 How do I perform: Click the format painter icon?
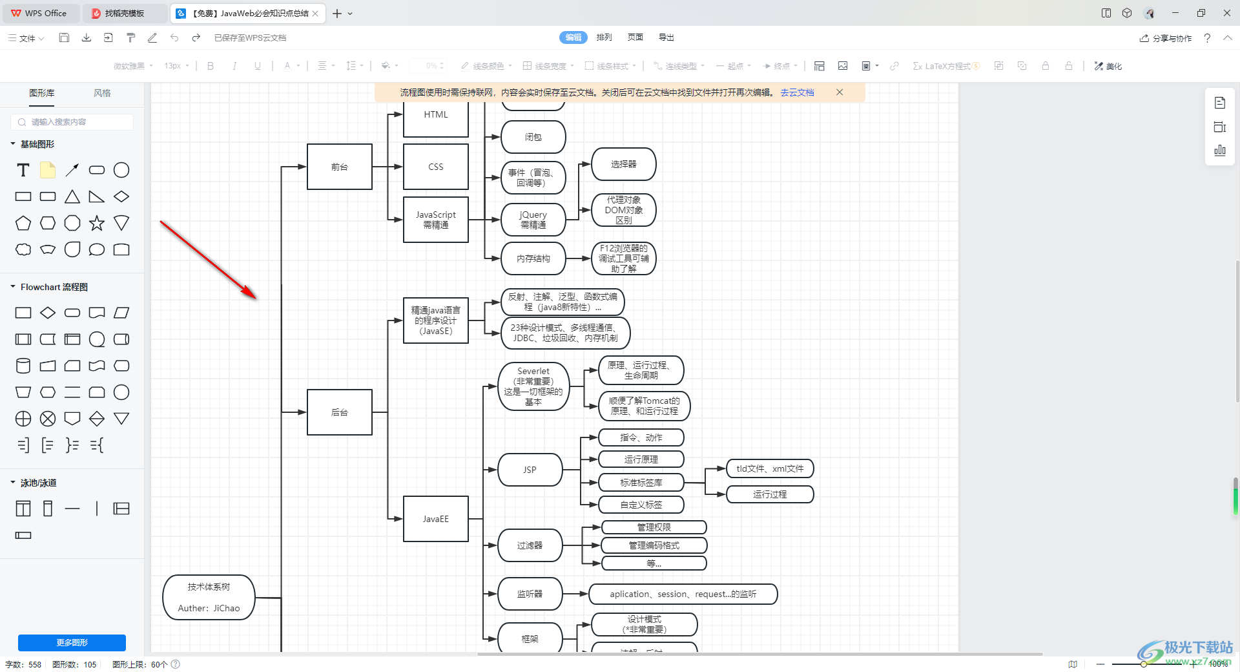coord(130,37)
